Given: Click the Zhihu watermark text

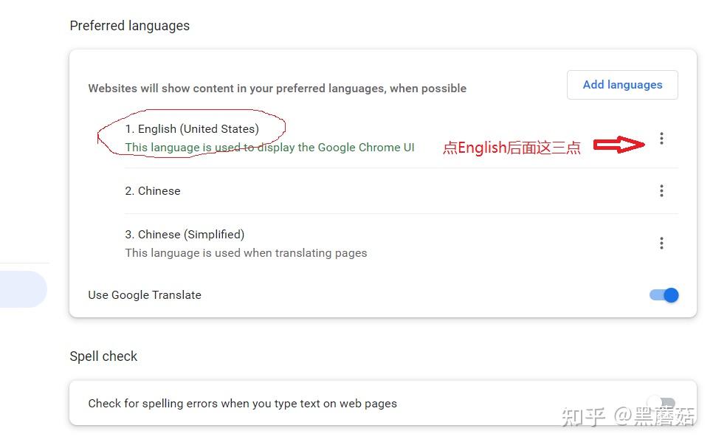Looking at the screenshot, I should 628,417.
